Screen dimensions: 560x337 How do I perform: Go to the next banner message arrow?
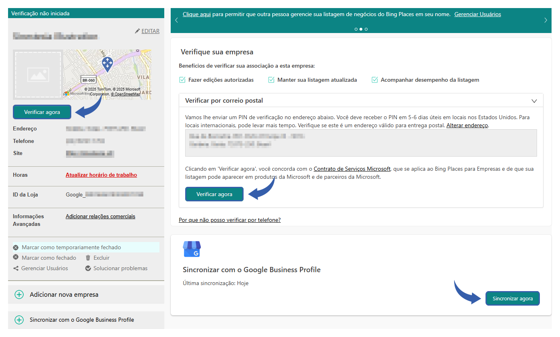pyautogui.click(x=546, y=20)
